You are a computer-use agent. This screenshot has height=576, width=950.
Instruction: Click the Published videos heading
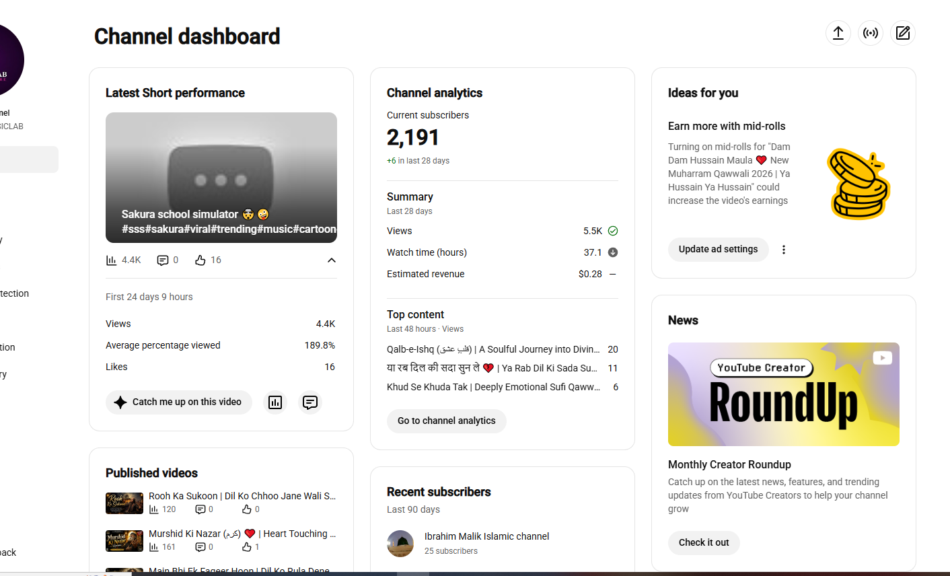(x=151, y=473)
